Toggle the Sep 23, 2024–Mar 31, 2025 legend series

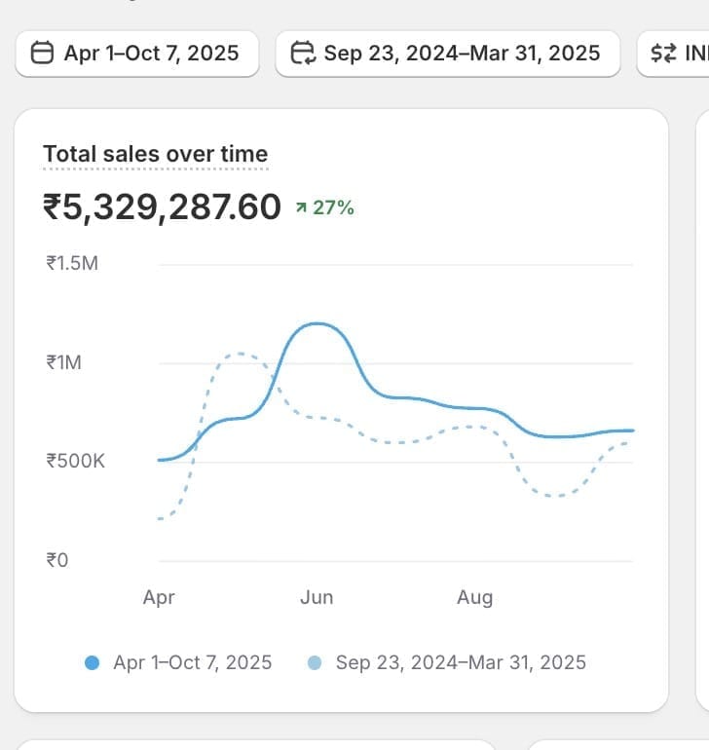[461, 663]
